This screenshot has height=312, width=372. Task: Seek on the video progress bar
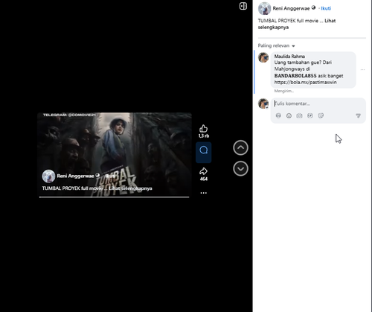pos(114,197)
